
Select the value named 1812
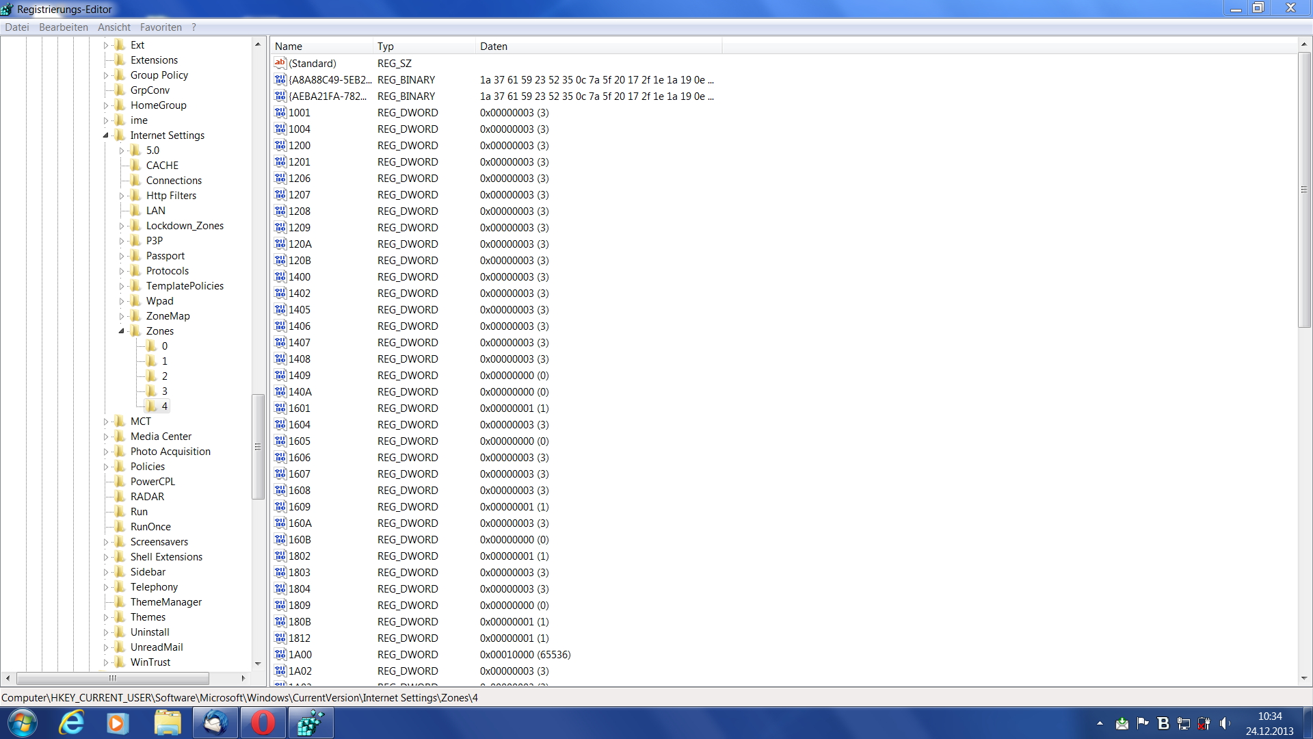click(300, 638)
